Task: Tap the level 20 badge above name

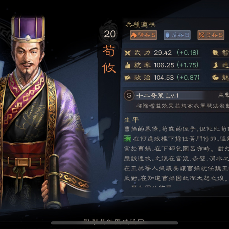Action: 110,34
